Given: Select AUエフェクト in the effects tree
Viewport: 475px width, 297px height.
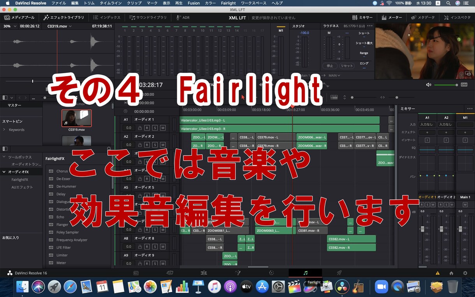Looking at the screenshot, I should (x=22, y=187).
